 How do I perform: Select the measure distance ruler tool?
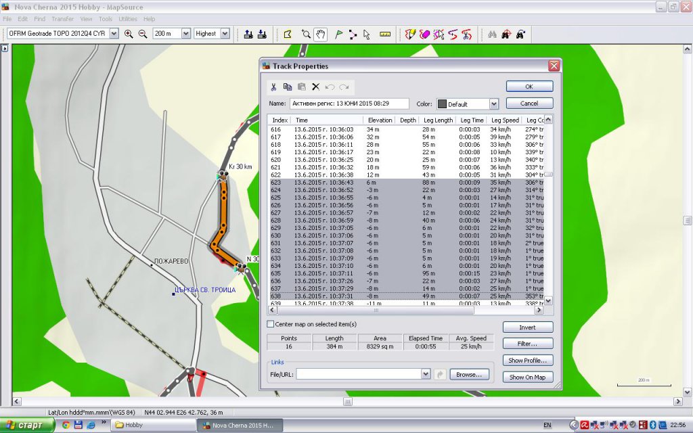pos(385,34)
